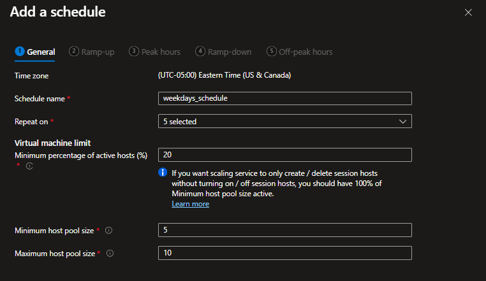This screenshot has height=281, width=486.
Task: Show info for Minimum percentage of active hosts
Action: tap(29, 166)
